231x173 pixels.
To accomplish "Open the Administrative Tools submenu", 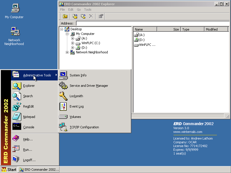I will (x=35, y=75).
